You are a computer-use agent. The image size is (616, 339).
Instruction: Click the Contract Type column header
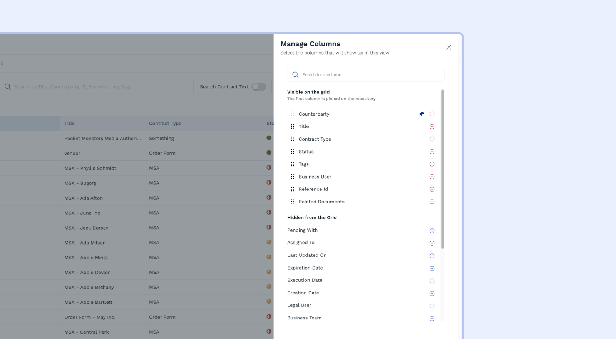[165, 124]
